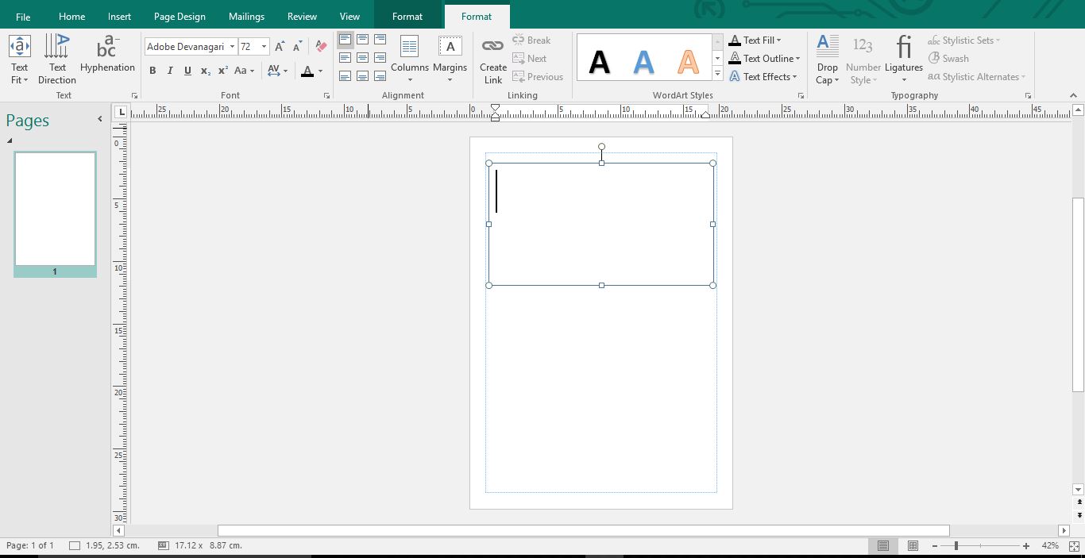Viewport: 1085px width, 558px height.
Task: Toggle Italic formatting
Action: pos(170,71)
